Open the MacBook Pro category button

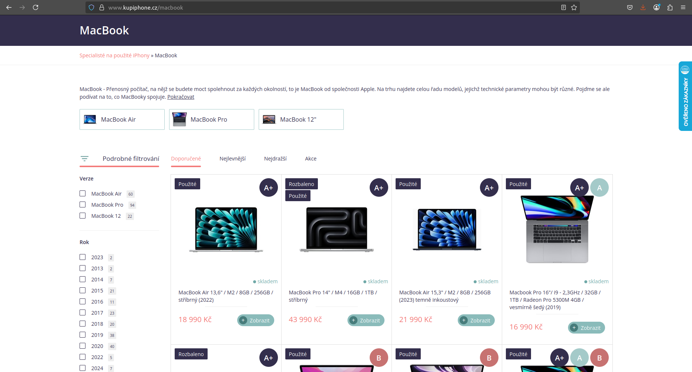[212, 119]
